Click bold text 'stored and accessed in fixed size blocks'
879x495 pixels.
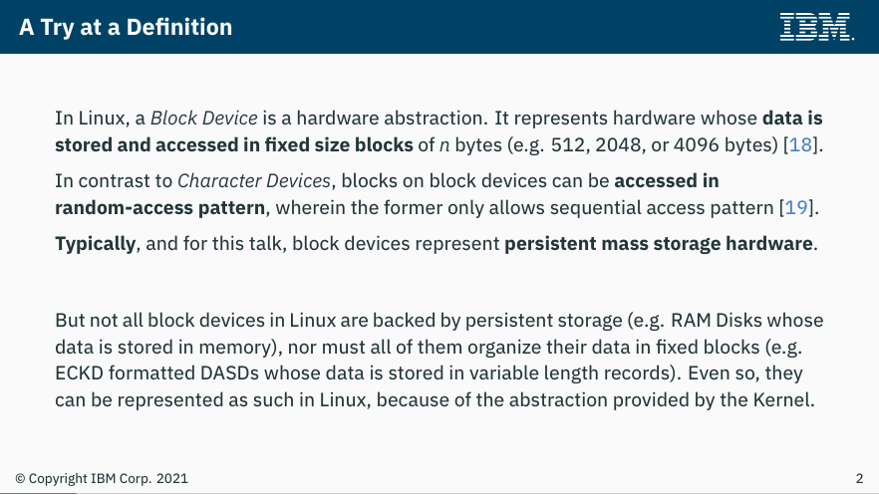click(x=234, y=145)
